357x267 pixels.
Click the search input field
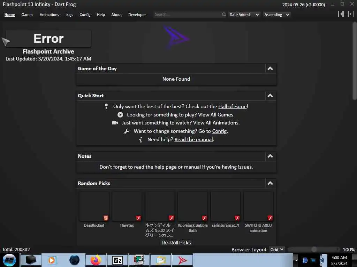click(187, 15)
